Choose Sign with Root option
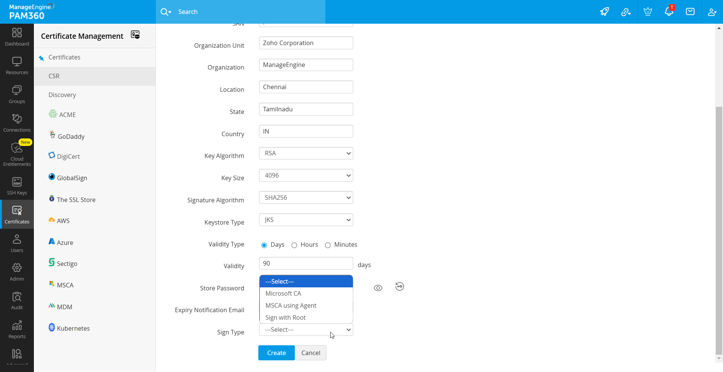723x372 pixels. click(x=306, y=317)
